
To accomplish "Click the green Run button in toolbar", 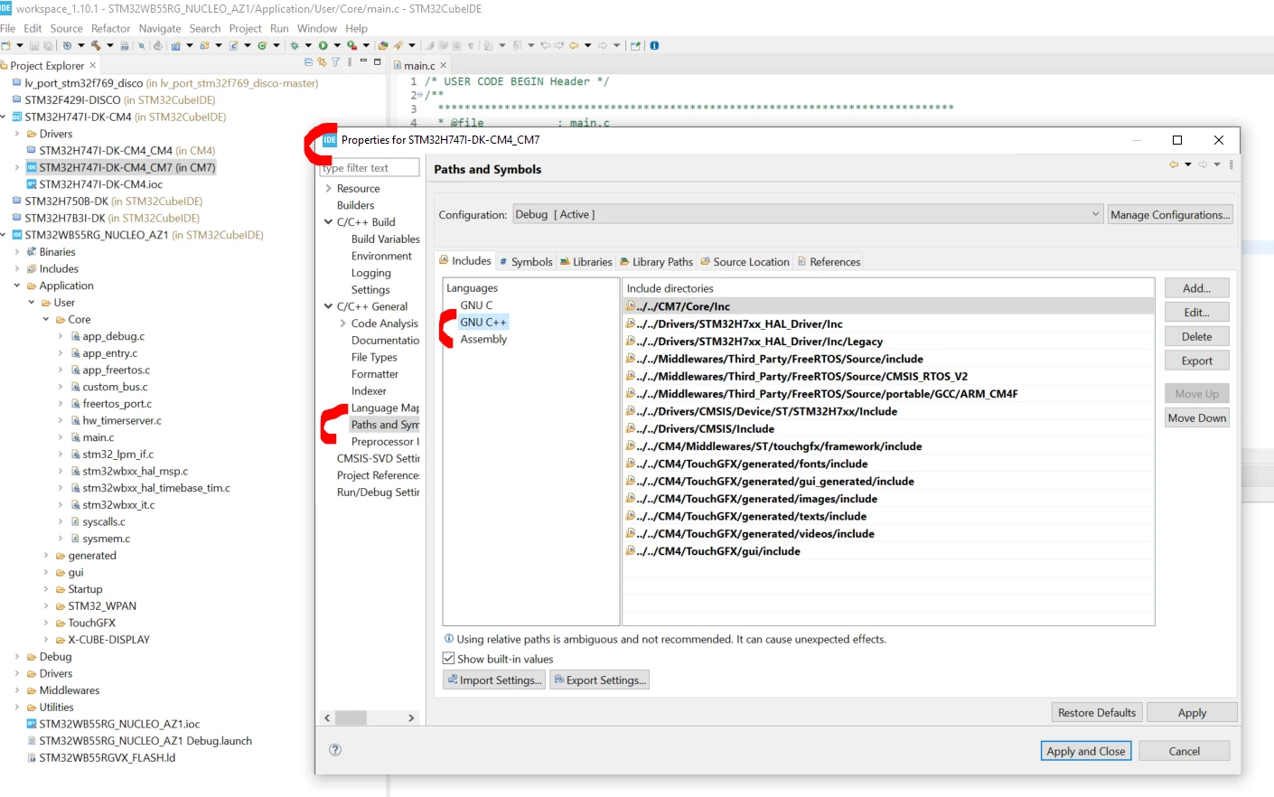I will (x=323, y=45).
